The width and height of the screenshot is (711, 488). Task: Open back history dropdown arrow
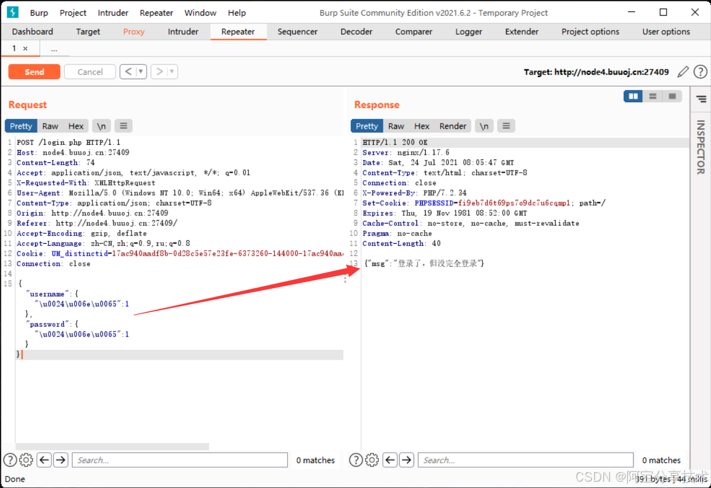coord(140,72)
